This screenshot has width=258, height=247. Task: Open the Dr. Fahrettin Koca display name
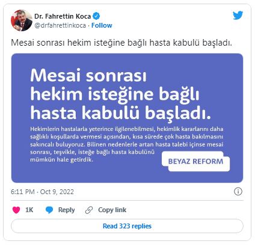coord(63,16)
